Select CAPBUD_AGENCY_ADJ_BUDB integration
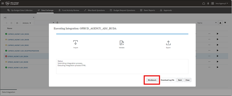 click(x=18, y=39)
